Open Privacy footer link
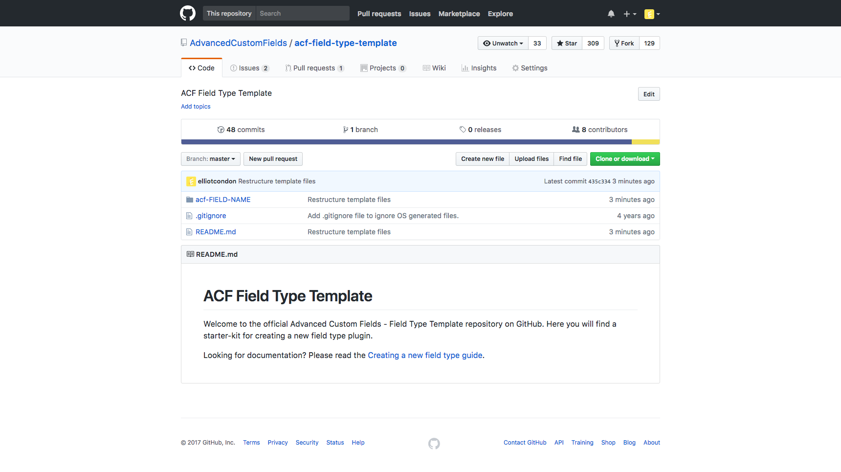 pos(278,443)
